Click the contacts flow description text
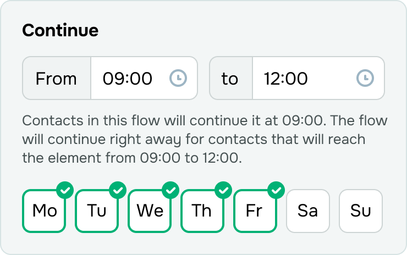Image resolution: width=407 pixels, height=255 pixels. 205,139
